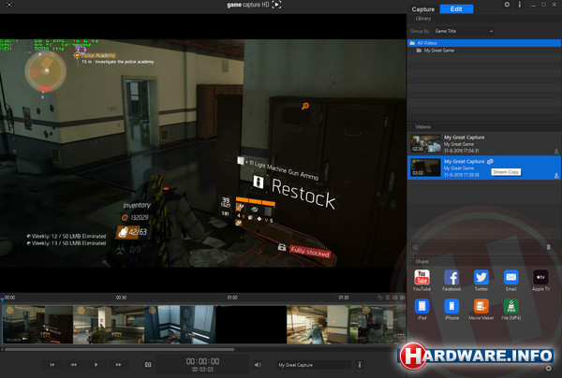Open the info icon in title bar
The width and height of the screenshot is (562, 378).
click(x=519, y=5)
